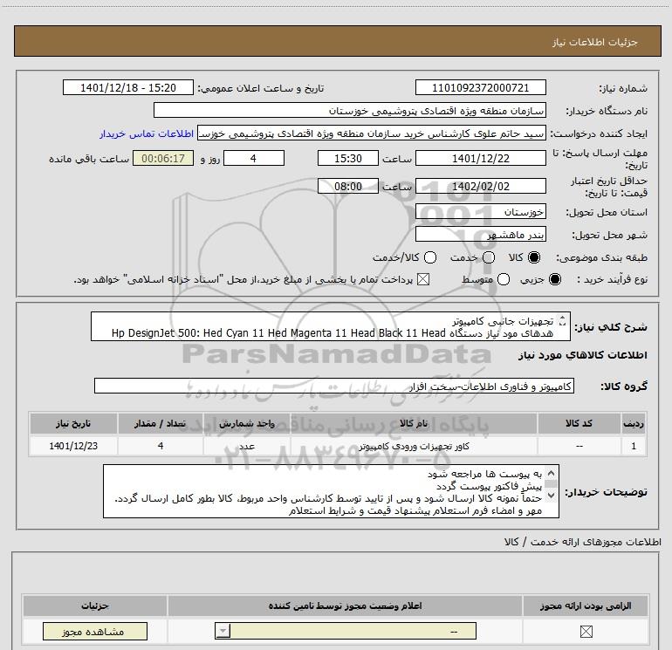Click the نام دستگاه خریدار field
The width and height of the screenshot is (672, 650).
coord(350,110)
